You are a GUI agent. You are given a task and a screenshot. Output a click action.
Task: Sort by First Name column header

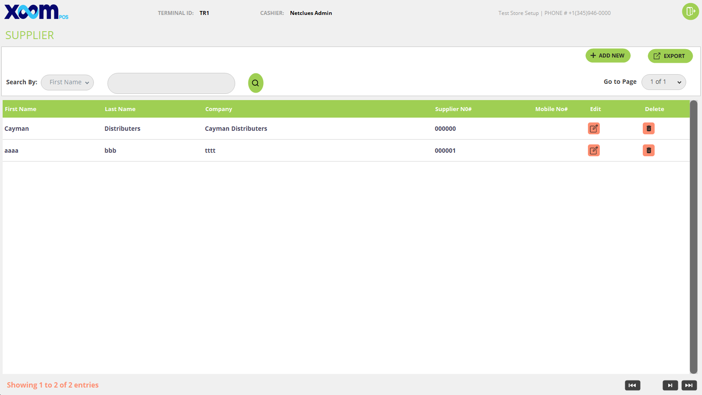coord(21,109)
